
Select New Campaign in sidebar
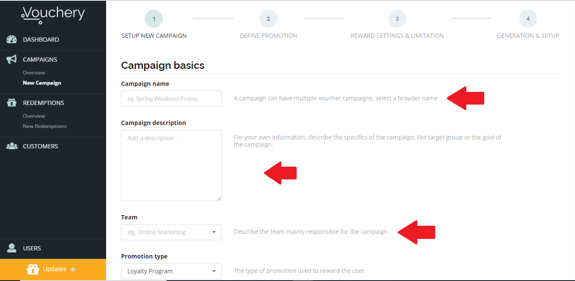click(42, 83)
